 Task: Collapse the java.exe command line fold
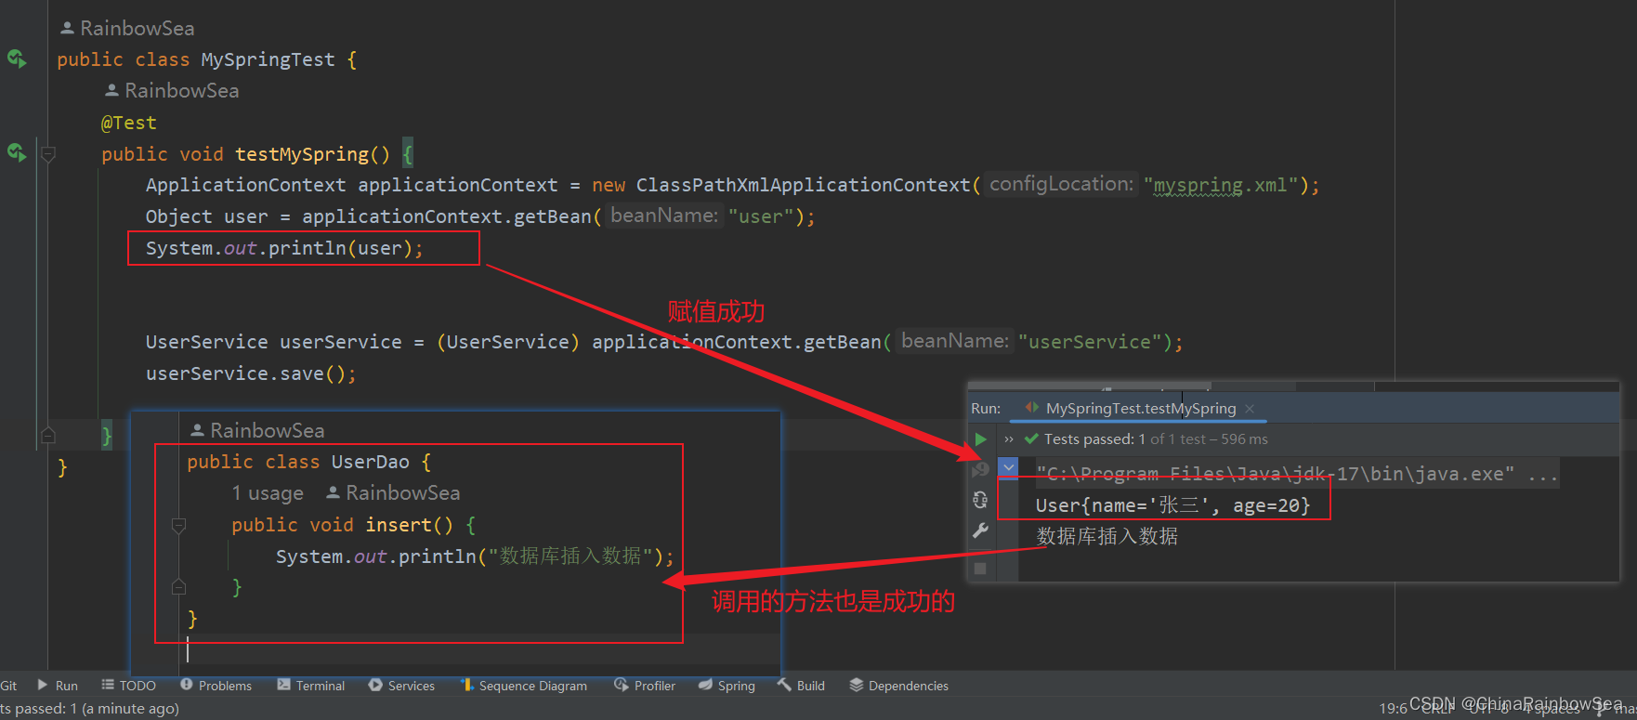[x=1008, y=466]
